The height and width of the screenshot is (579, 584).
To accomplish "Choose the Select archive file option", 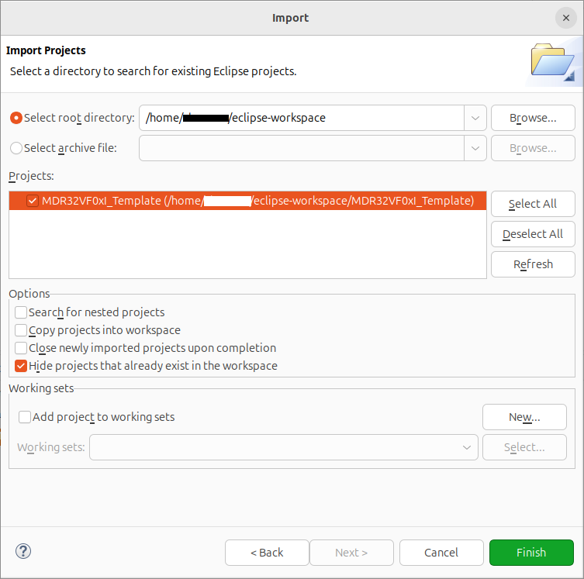I will point(16,148).
